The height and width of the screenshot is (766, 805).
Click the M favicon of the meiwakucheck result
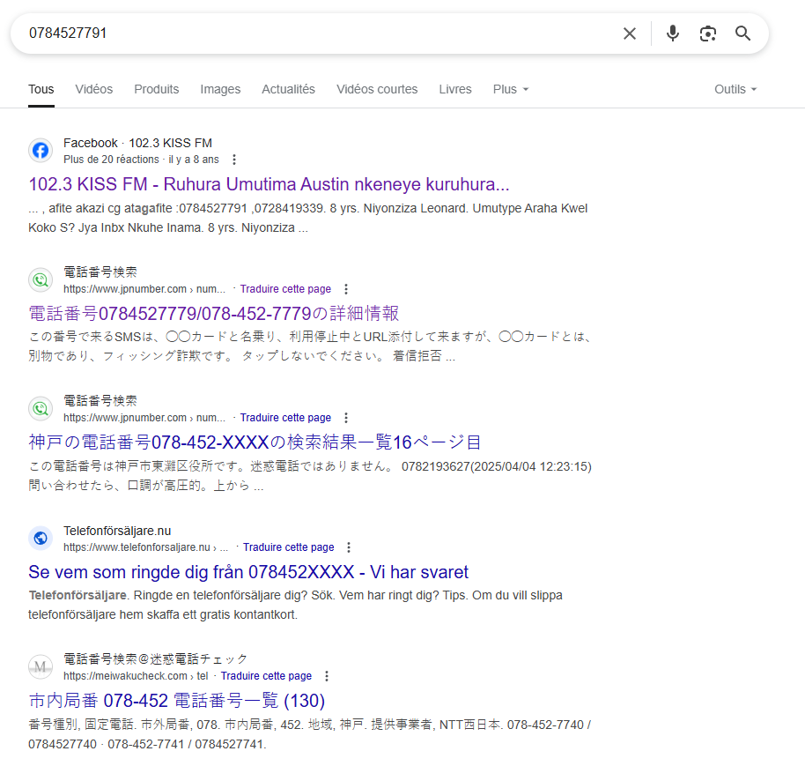click(41, 667)
